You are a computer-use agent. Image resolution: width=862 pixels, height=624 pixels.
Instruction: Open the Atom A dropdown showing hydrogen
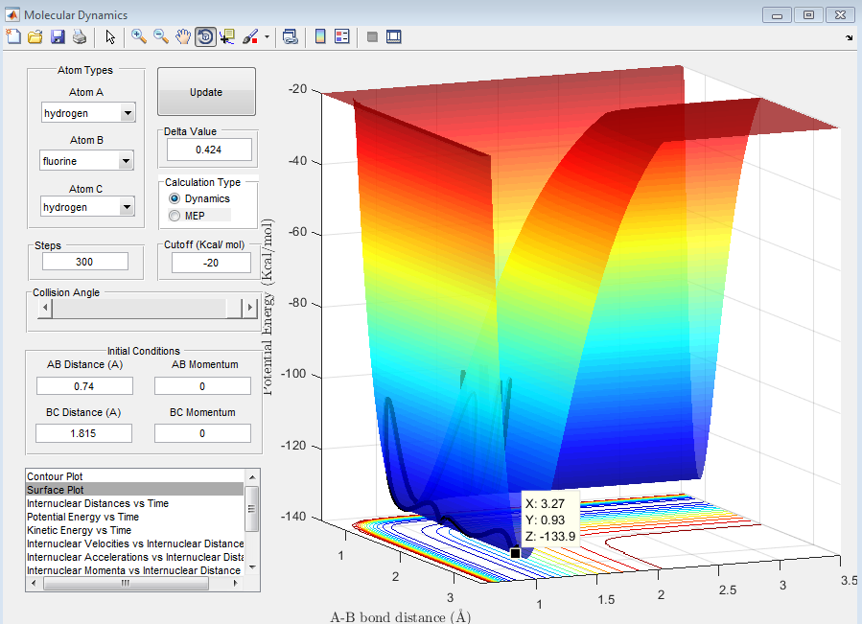coord(128,114)
